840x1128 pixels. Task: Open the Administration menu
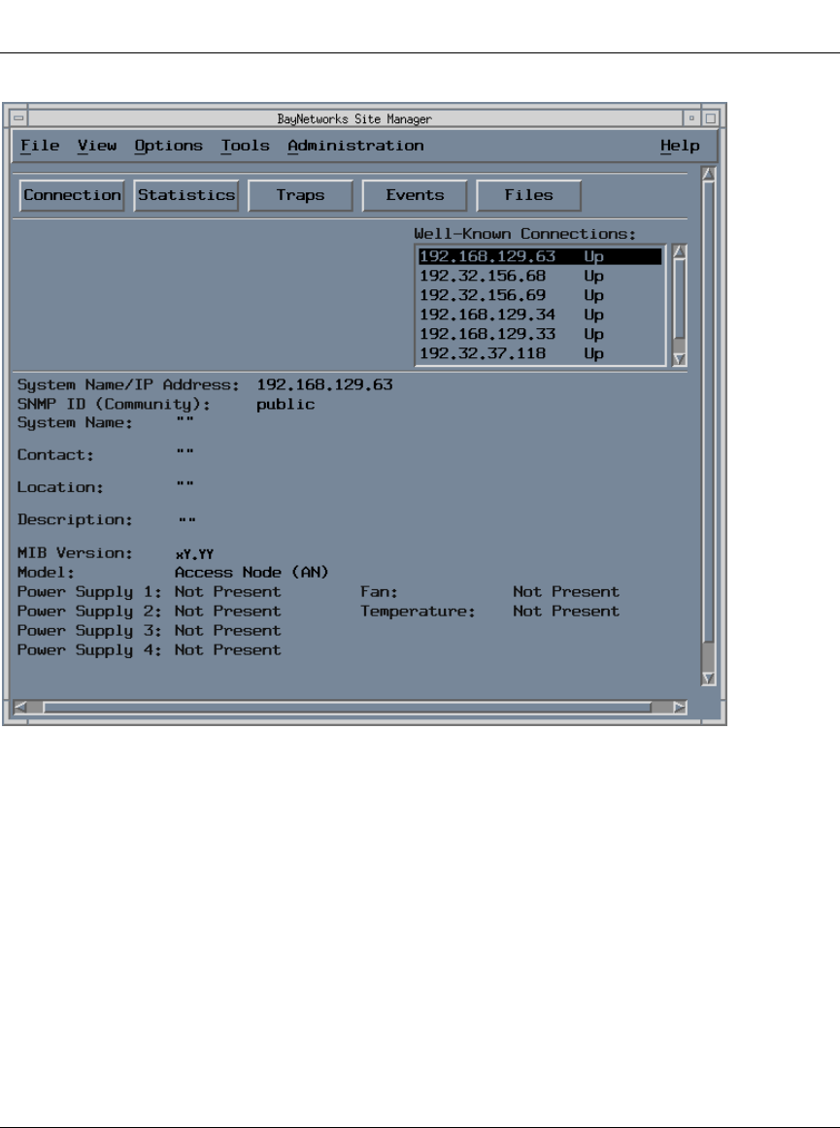point(355,146)
